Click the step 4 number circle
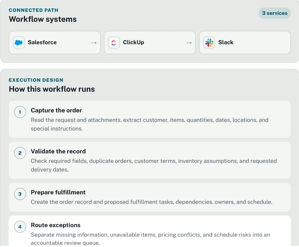 (20, 227)
